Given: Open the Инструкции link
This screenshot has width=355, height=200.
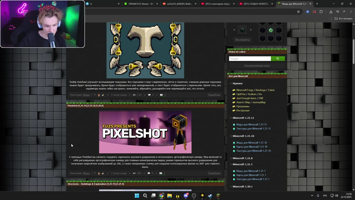Looking at the screenshot, I should point(243,111).
